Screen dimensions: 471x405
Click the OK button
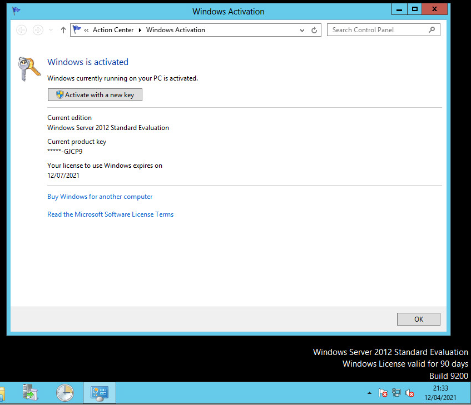click(418, 319)
